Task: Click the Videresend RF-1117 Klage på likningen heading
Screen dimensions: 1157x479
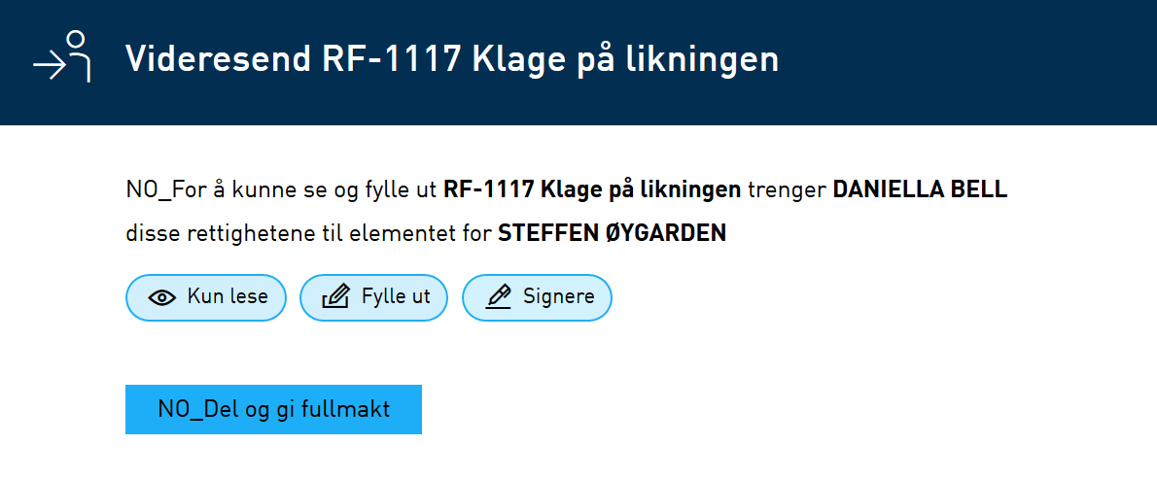Action: pos(451,59)
